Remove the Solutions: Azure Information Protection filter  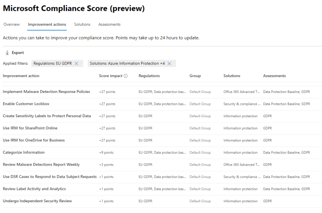(169, 64)
